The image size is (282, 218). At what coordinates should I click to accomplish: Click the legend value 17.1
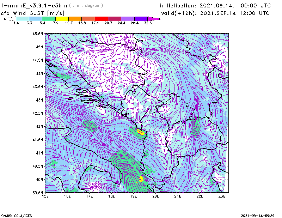pos(95,23)
